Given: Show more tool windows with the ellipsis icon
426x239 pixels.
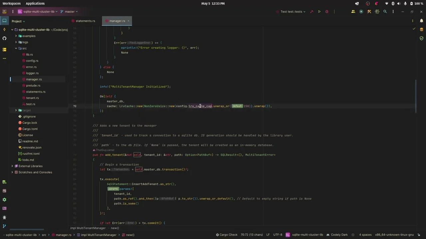Looking at the screenshot, I should pos(4,59).
